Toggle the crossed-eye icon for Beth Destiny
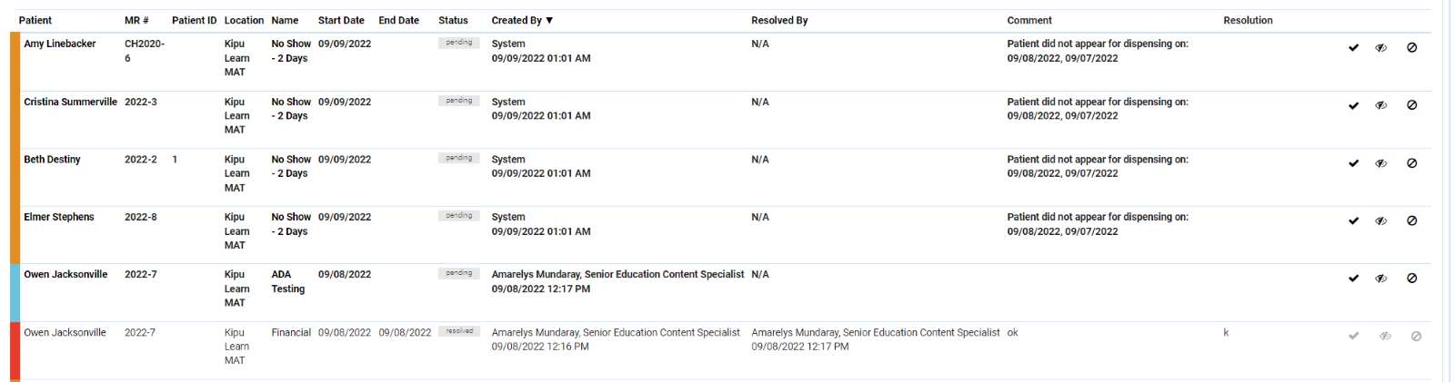Screen dimensions: 1455x382 coord(1380,163)
